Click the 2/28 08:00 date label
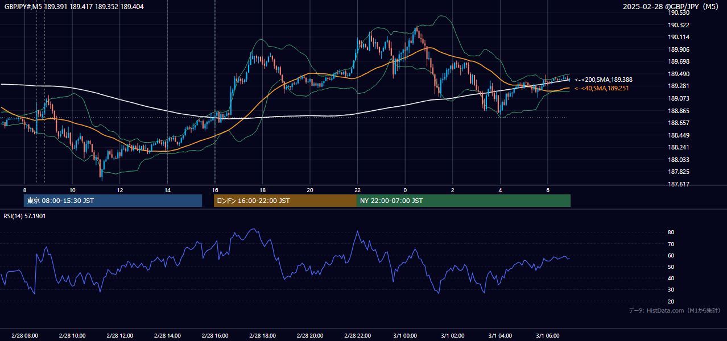This screenshot has width=727, height=341. coord(24,335)
